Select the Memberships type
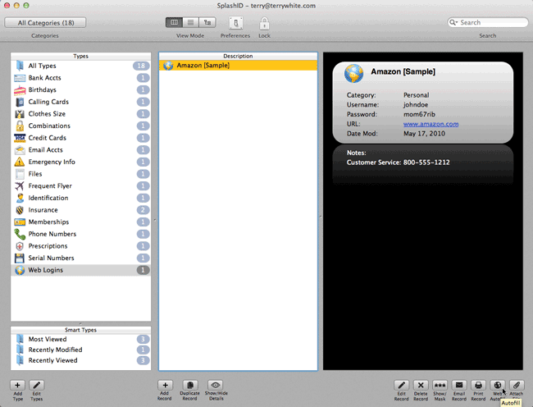The height and width of the screenshot is (407, 533). click(81, 222)
